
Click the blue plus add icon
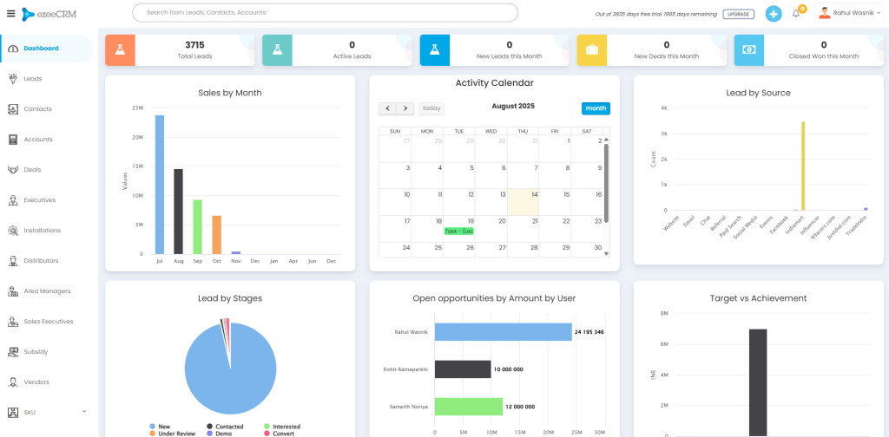(774, 14)
